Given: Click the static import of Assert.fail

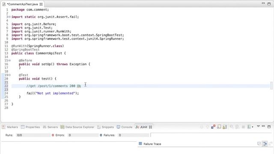Looking at the screenshot, I should 45,17.
